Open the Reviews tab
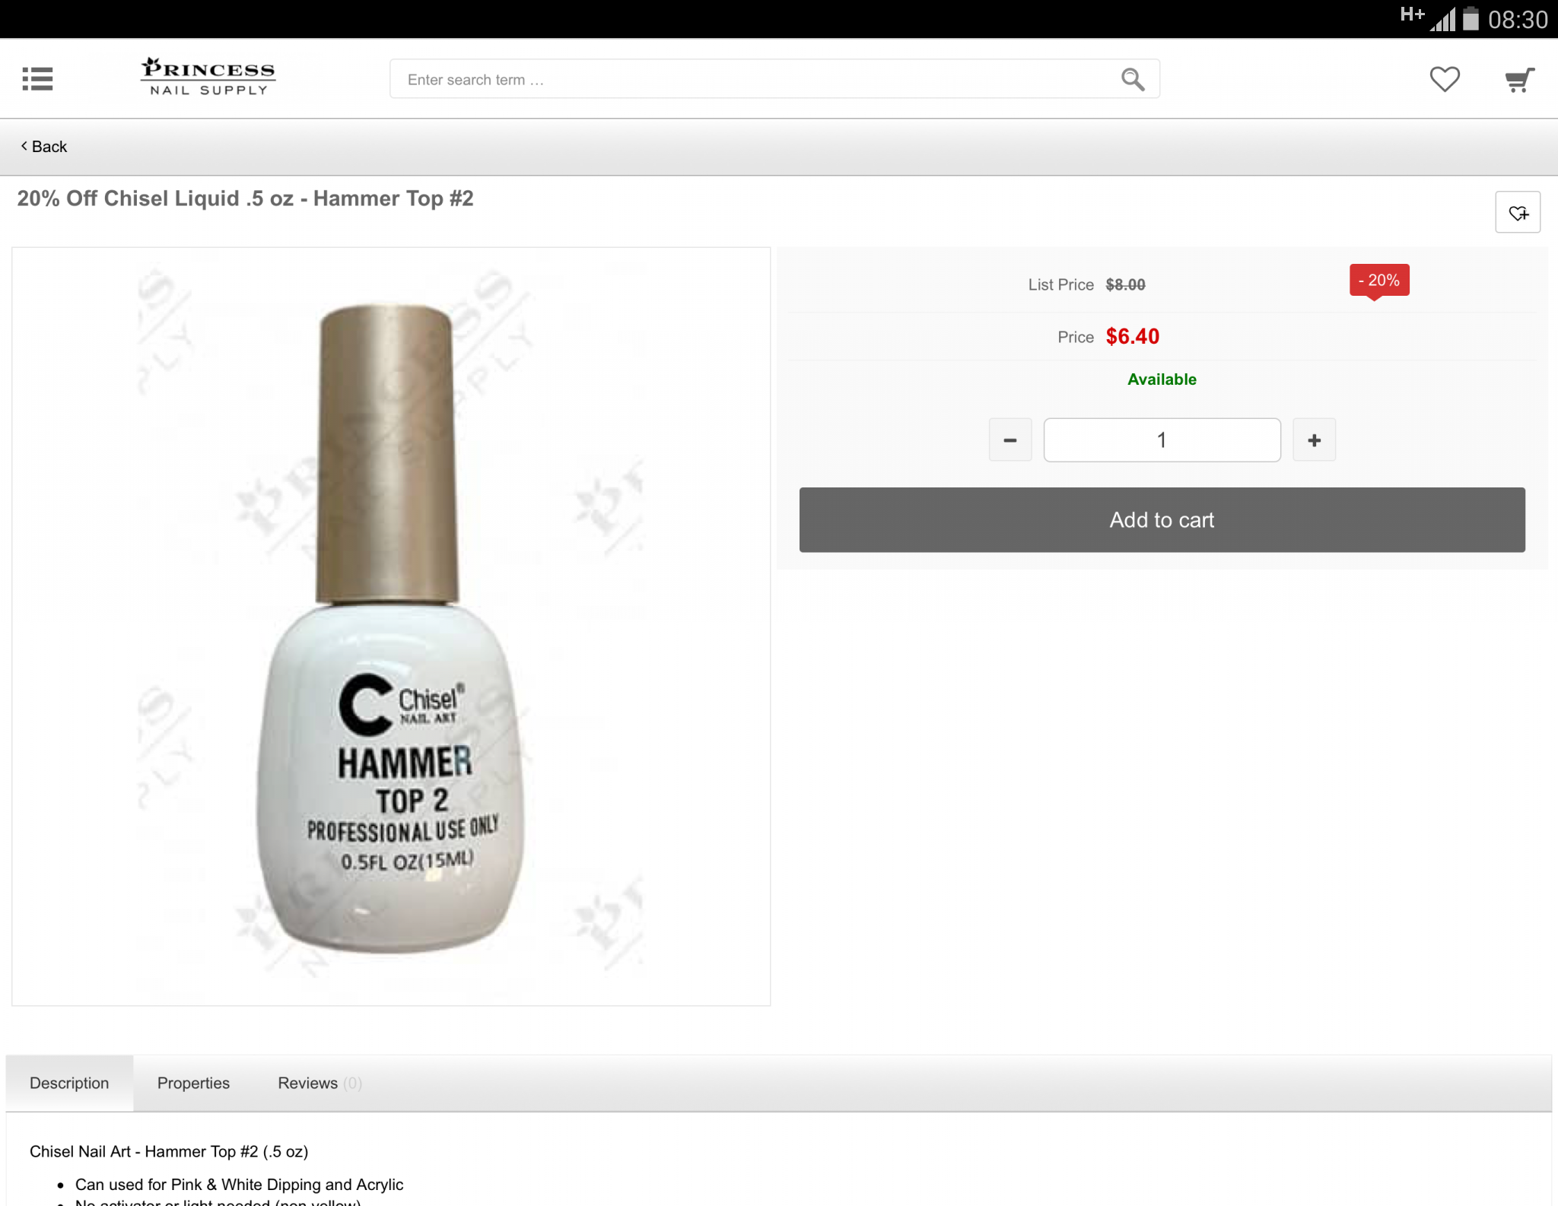1558x1206 pixels. [320, 1083]
